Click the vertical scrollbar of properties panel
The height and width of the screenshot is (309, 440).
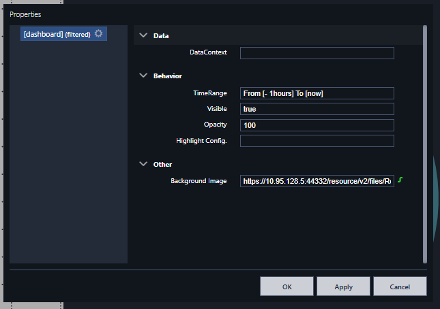[x=425, y=143]
